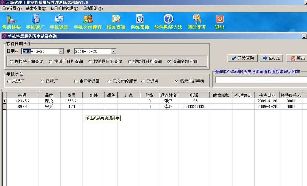The width and height of the screenshot is (307, 186).
Task: Select 已退货 phone status radio
Action: pyautogui.click(x=143, y=81)
